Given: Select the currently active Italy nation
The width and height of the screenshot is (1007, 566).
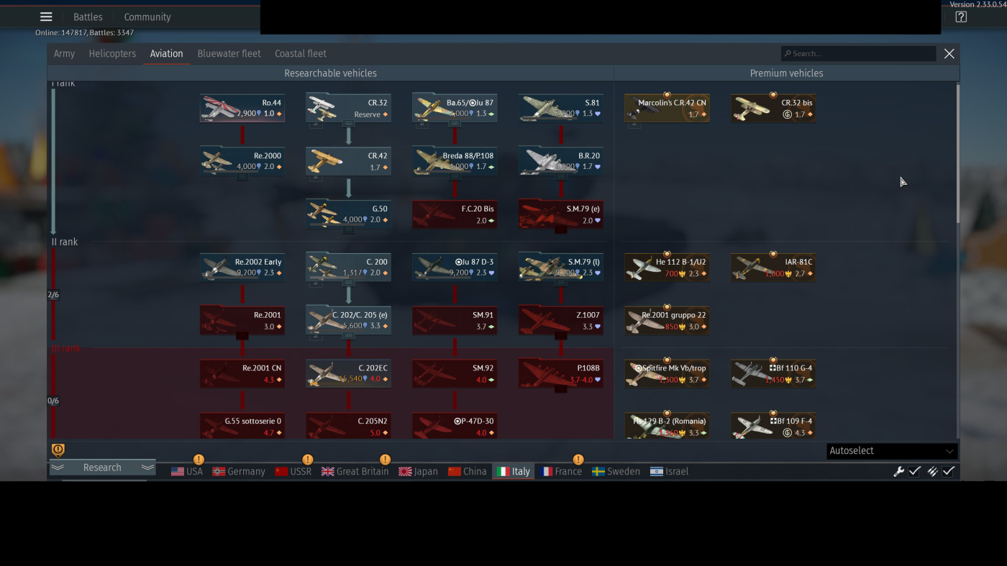Looking at the screenshot, I should point(514,472).
